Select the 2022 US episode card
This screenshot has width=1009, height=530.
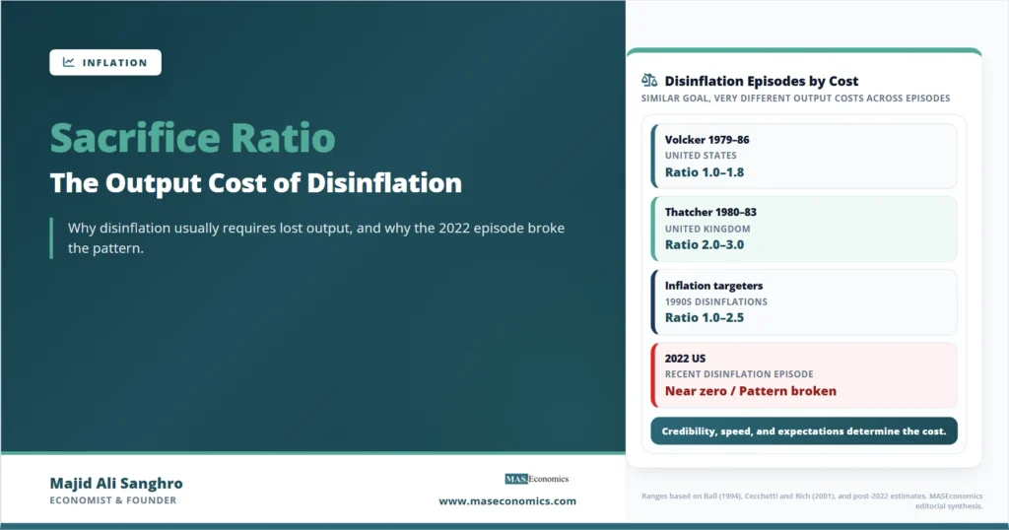click(804, 375)
